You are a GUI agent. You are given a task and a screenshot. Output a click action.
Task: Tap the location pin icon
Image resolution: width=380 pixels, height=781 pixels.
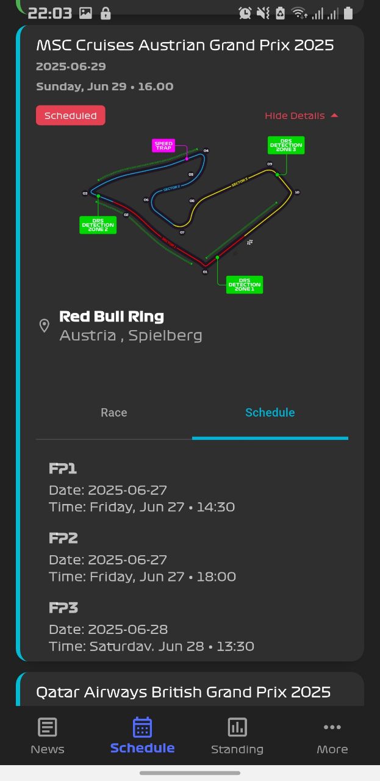[x=44, y=325]
